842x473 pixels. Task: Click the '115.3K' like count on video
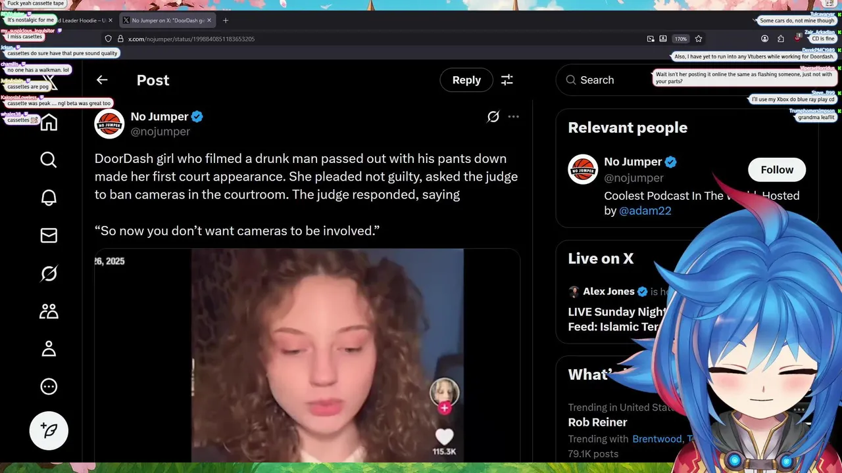(444, 451)
